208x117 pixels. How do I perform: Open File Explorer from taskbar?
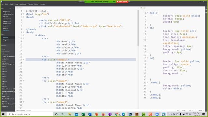point(70,114)
